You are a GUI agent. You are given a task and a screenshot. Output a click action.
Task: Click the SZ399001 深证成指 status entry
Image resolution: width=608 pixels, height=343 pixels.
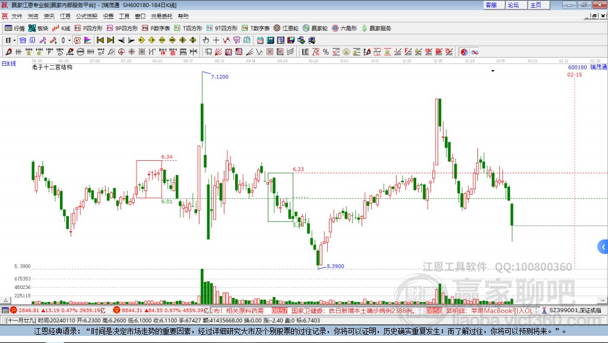point(575,310)
